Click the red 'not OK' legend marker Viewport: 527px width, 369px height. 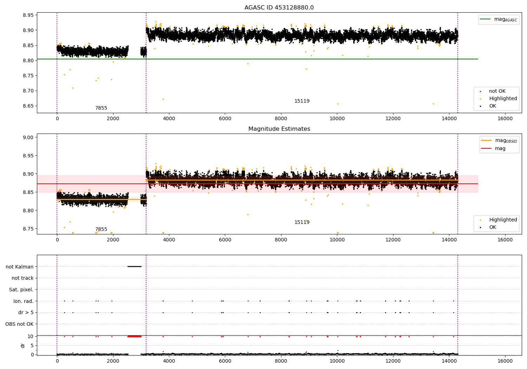point(481,91)
